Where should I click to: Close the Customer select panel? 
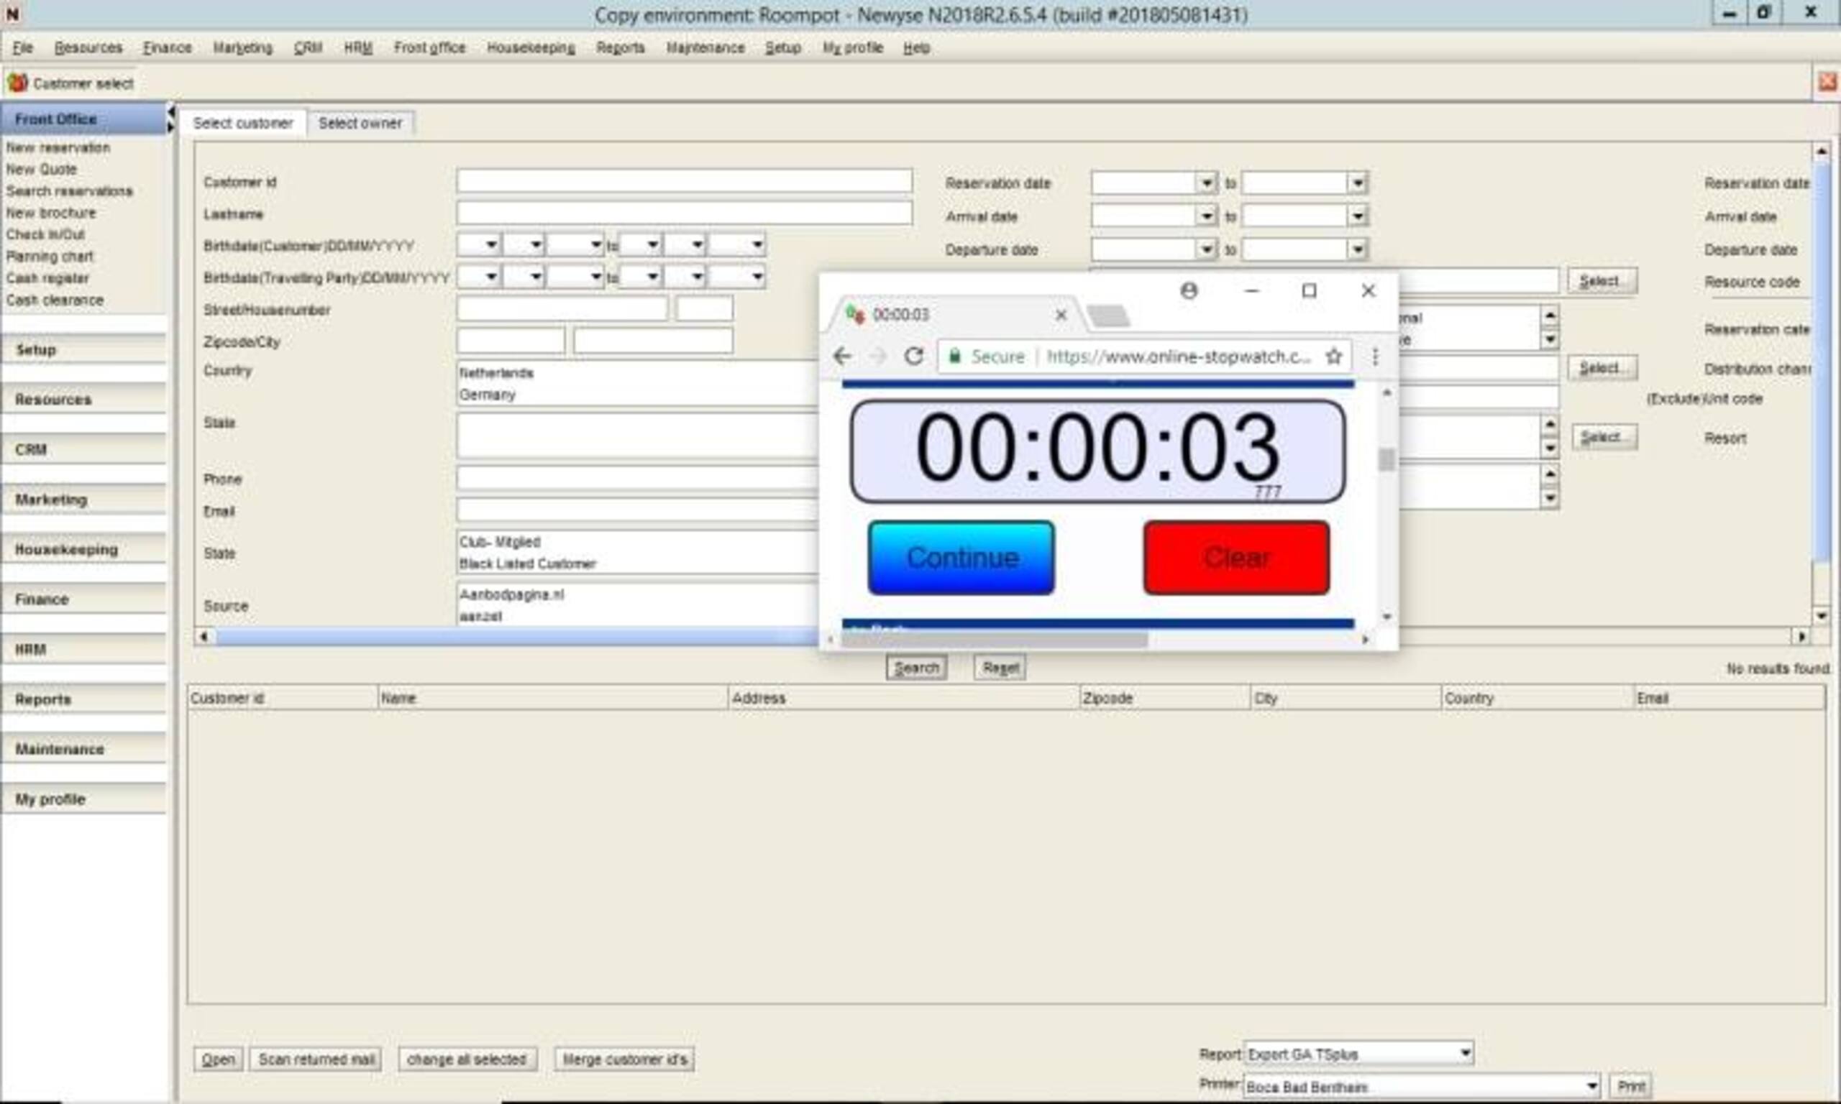pos(1827,83)
